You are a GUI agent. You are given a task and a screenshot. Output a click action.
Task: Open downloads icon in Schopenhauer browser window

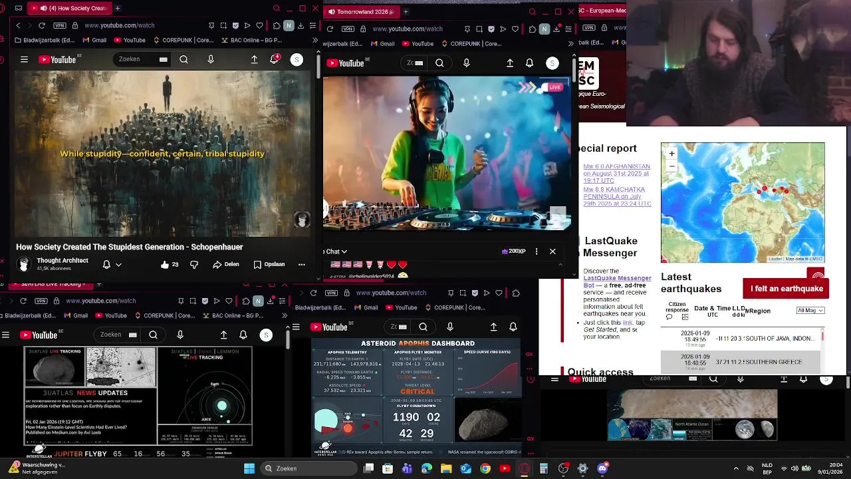[x=301, y=25]
